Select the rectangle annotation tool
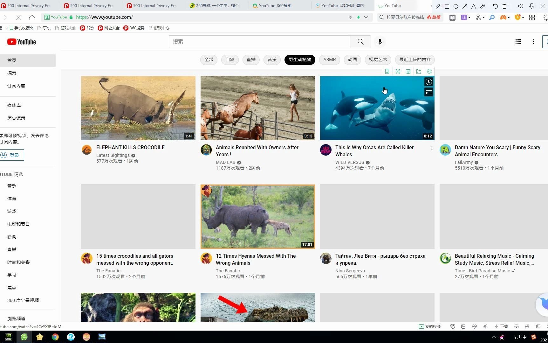 pyautogui.click(x=447, y=6)
